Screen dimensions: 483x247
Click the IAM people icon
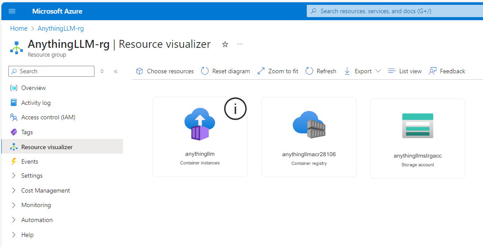tap(14, 117)
